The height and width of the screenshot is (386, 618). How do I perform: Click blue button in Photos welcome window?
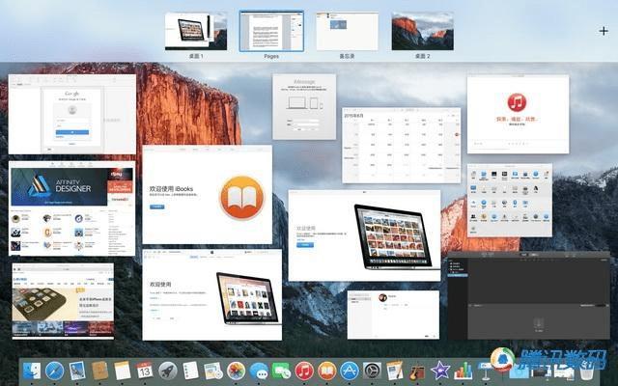(305, 245)
